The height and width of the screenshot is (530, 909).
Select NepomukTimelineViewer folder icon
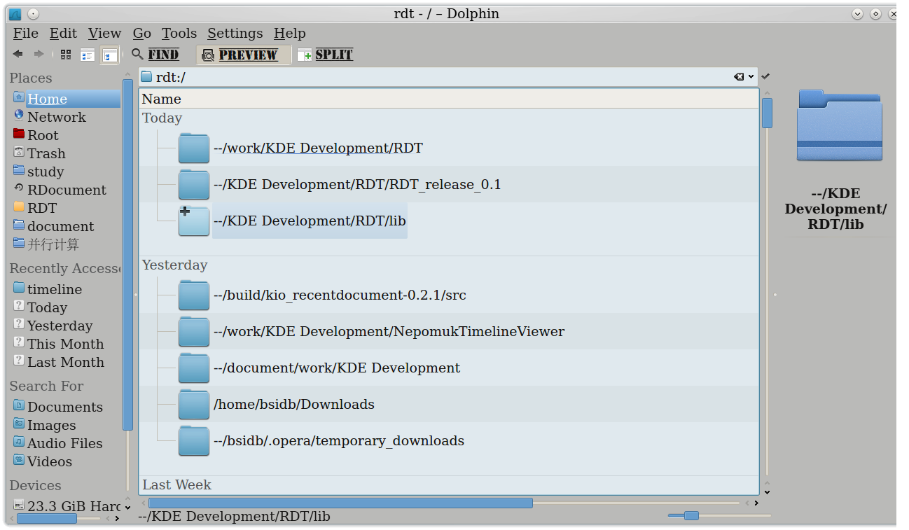pos(194,331)
